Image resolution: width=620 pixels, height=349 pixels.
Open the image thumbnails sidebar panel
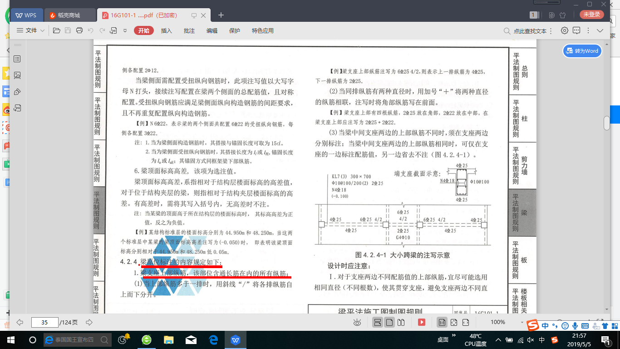17,75
